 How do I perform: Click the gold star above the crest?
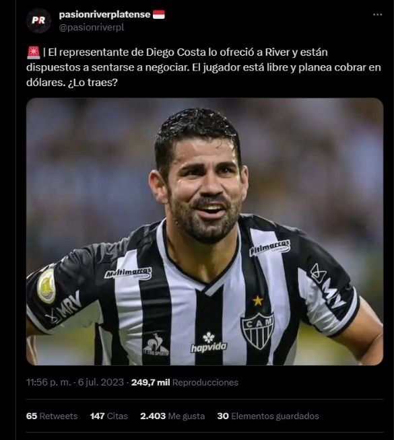[257, 301]
